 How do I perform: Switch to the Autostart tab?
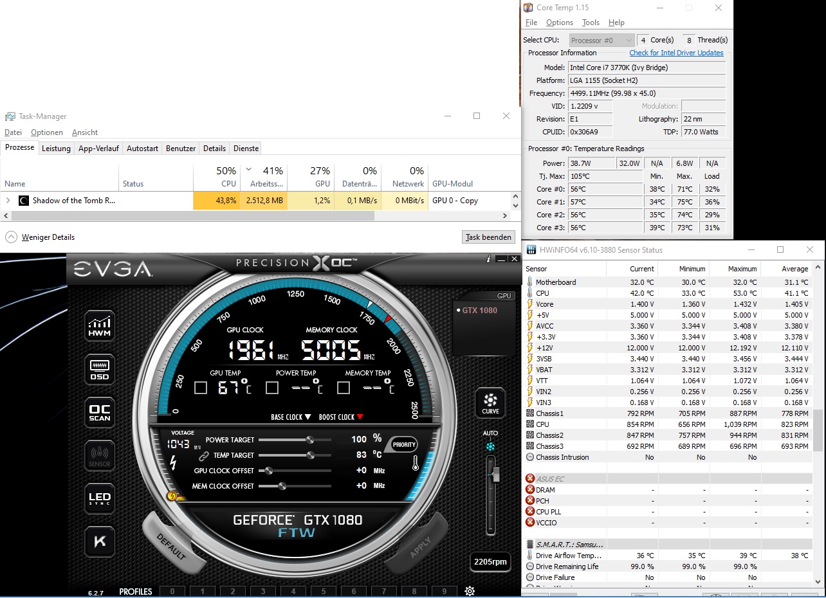pos(142,149)
